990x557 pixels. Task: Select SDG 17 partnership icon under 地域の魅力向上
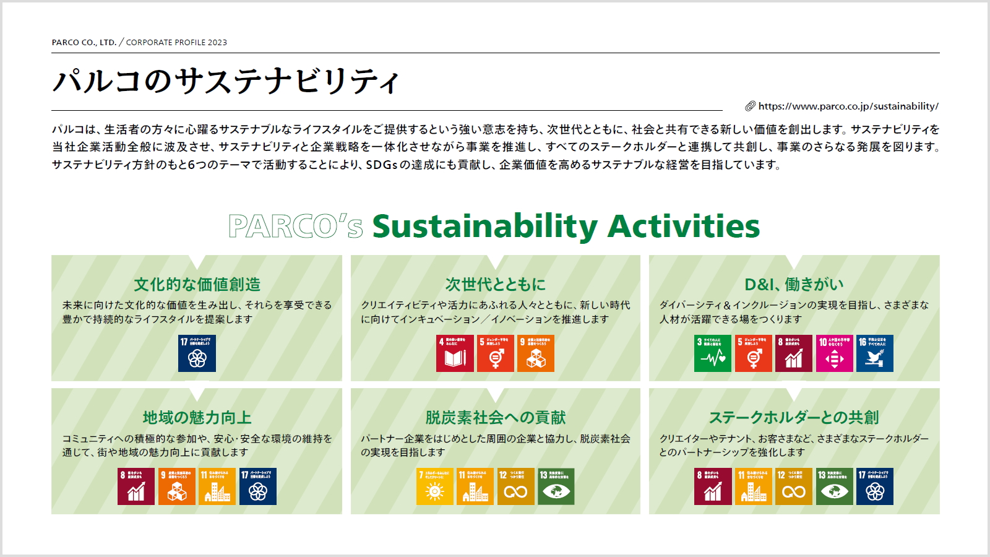tap(258, 486)
